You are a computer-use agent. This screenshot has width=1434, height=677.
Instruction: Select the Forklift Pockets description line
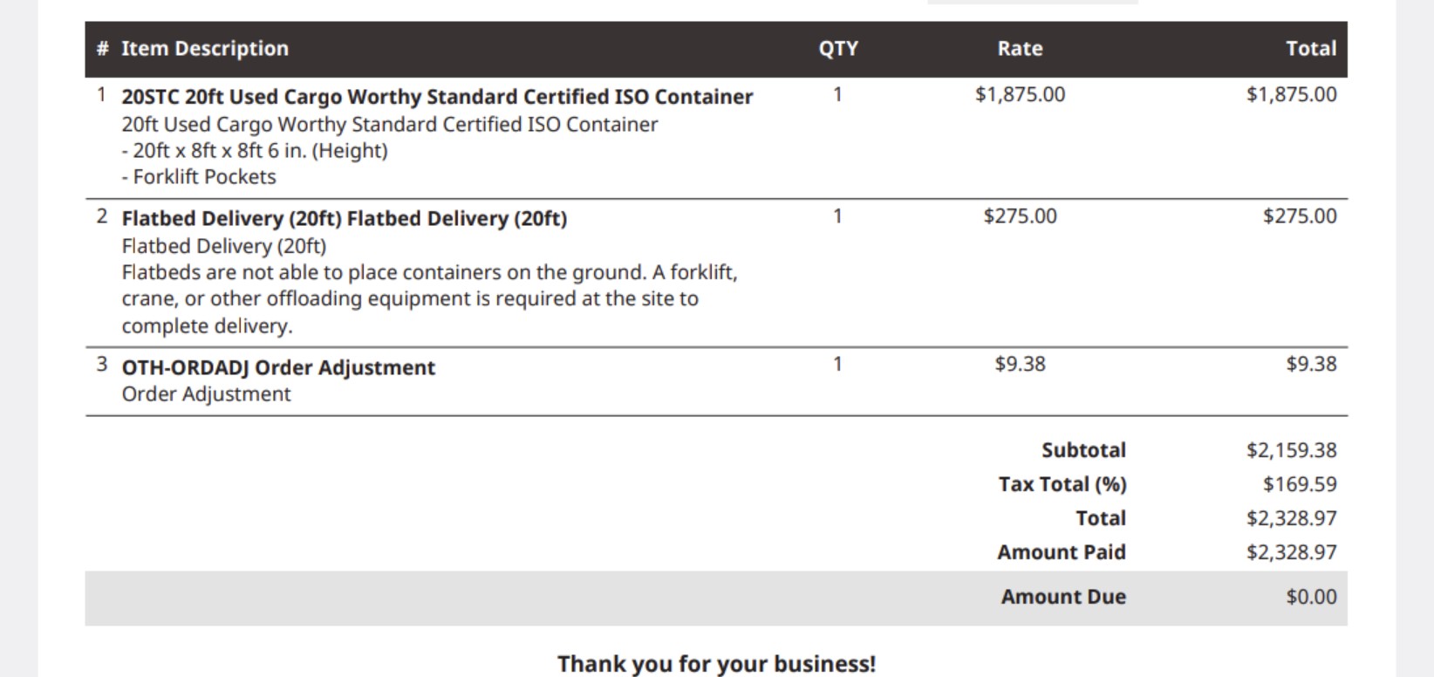(x=199, y=177)
